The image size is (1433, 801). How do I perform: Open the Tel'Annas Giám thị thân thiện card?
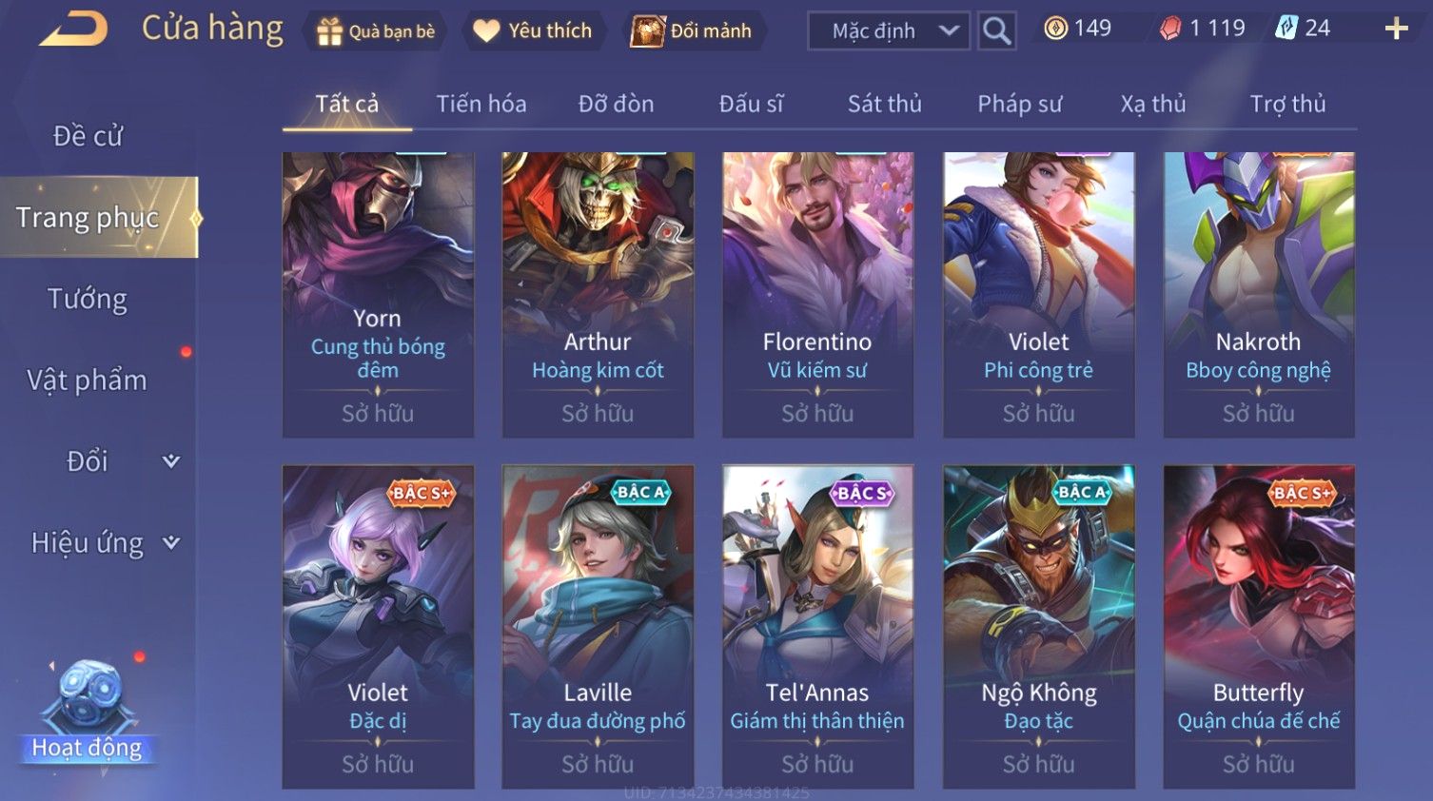(x=817, y=627)
